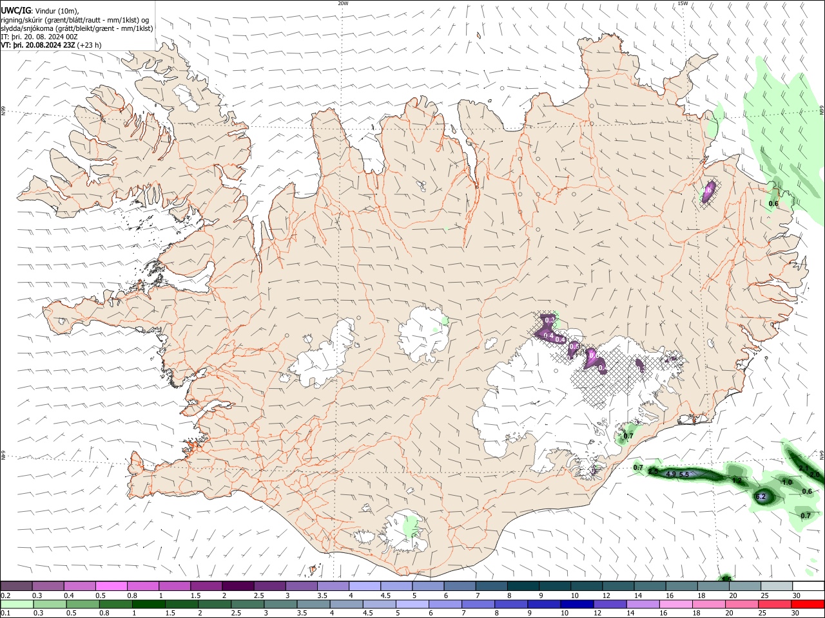
Task: Pick the dark blue rain swatch between 10 and 12
Action: click(x=576, y=604)
